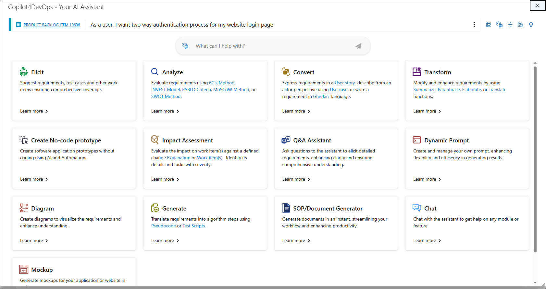
Task: Open the Gherkin link
Action: coord(321,97)
